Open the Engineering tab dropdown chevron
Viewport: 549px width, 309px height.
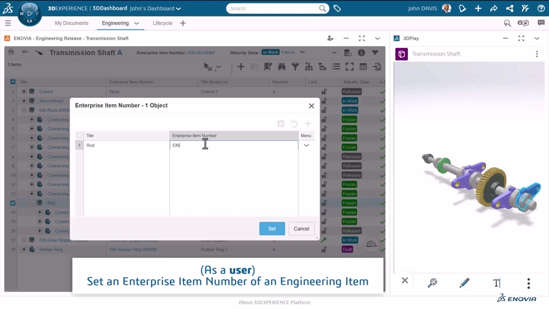coord(137,23)
